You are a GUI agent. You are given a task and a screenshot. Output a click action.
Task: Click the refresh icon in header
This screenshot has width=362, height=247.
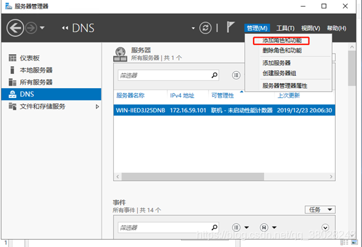tap(205, 28)
